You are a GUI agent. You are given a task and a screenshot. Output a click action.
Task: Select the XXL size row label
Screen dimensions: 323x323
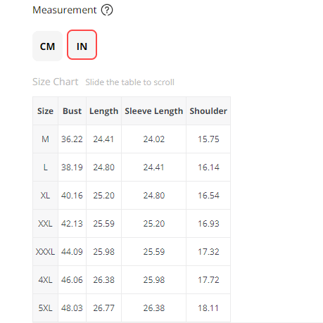tap(45, 224)
